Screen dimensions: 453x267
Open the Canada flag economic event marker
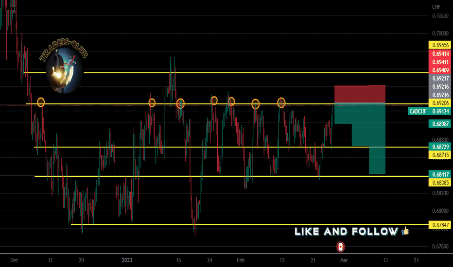(x=341, y=247)
